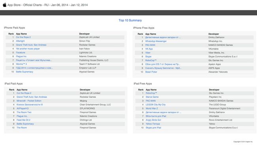The height and width of the screenshot is (145, 257).
Task: Open the Top 10 Summary link
Action: click(130, 20)
